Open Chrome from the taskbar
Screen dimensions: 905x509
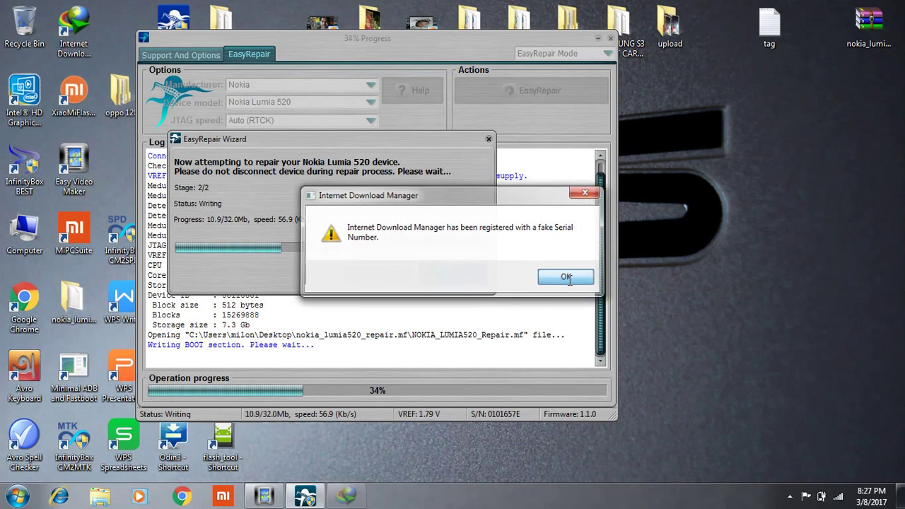tap(182, 496)
